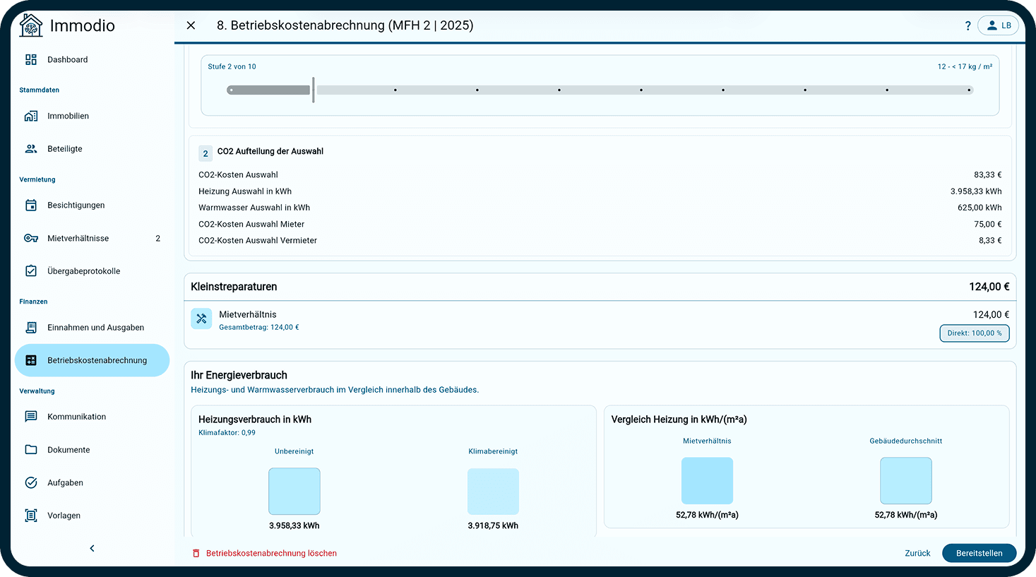Click the Direkt: 100,00 % chip
This screenshot has height=577, width=1036.
pyautogui.click(x=974, y=333)
